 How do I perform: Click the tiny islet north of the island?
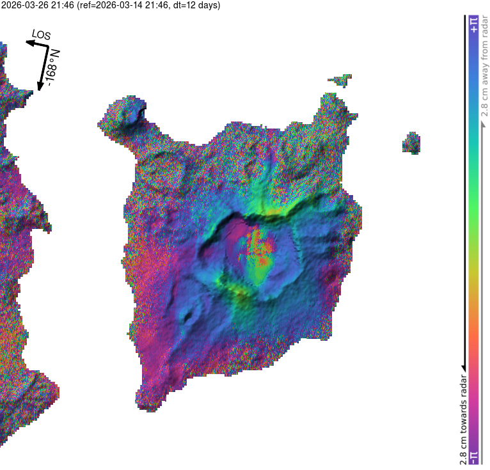coord(340,80)
